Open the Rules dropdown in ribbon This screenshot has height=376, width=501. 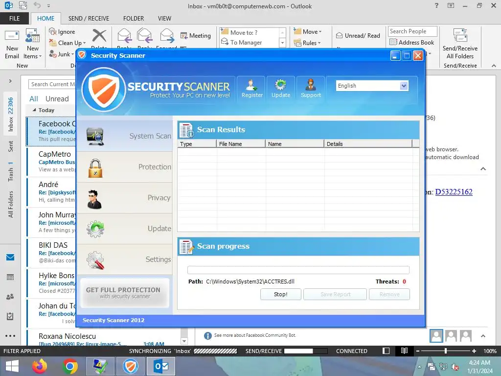coord(307,43)
